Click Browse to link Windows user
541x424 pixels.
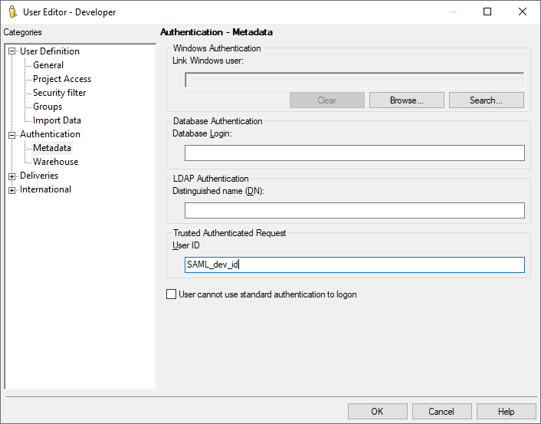pos(406,100)
